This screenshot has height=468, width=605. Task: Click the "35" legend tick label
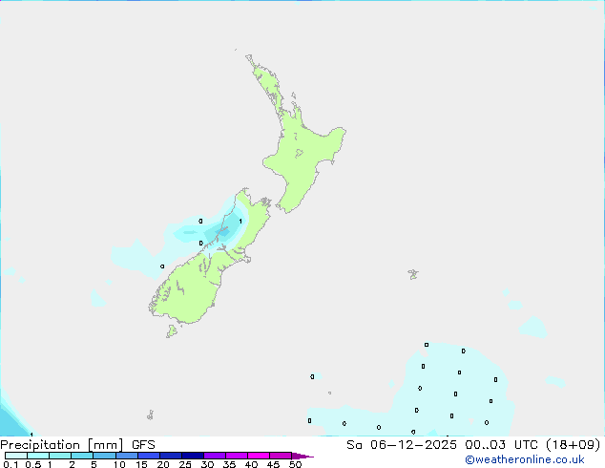coord(229,464)
